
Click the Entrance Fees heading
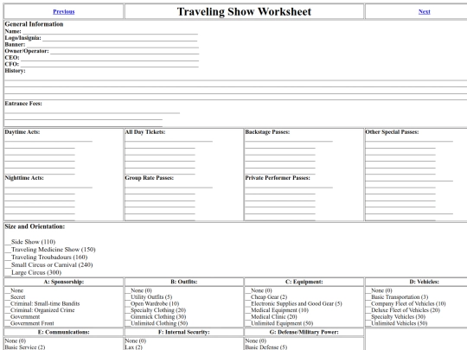[23, 104]
